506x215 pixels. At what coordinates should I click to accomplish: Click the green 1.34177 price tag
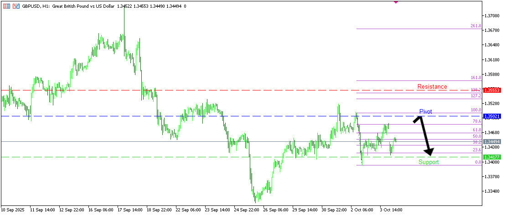pyautogui.click(x=493, y=157)
